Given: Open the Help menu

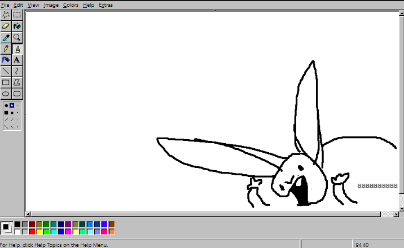Looking at the screenshot, I should click(89, 5).
